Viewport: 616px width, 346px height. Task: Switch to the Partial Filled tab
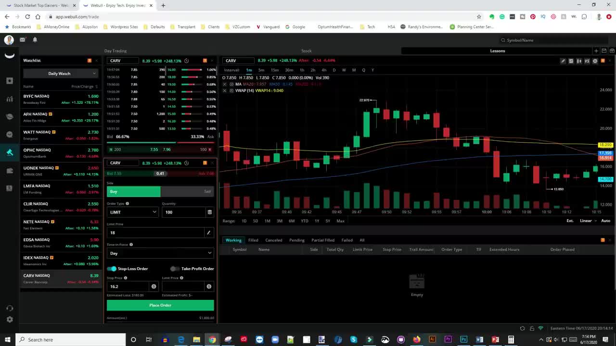(x=323, y=240)
